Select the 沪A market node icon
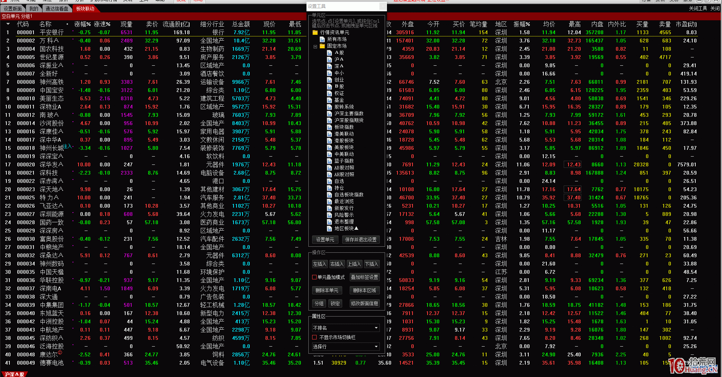Image resolution: width=722 pixels, height=377 pixels. tap(329, 60)
